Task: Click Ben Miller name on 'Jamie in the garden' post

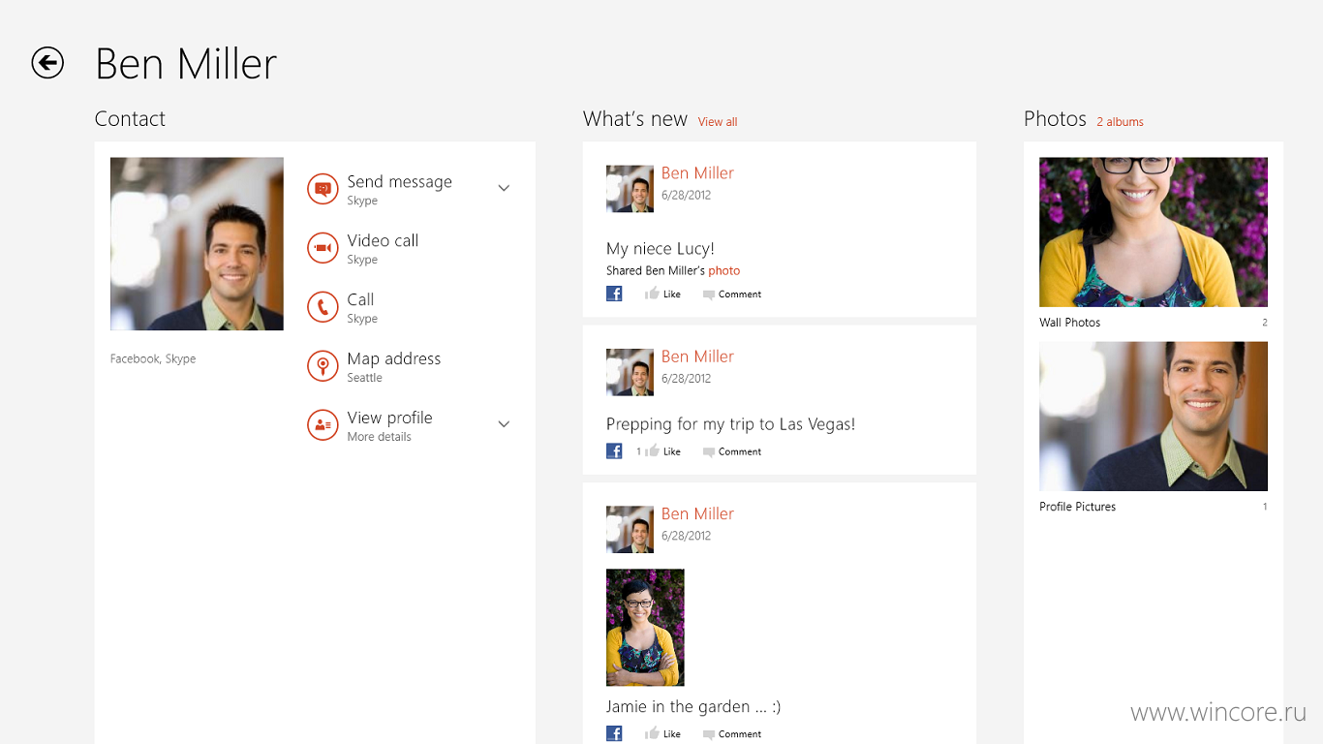Action: tap(697, 513)
